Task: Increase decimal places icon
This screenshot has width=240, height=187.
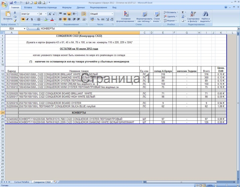Action: coord(107,19)
